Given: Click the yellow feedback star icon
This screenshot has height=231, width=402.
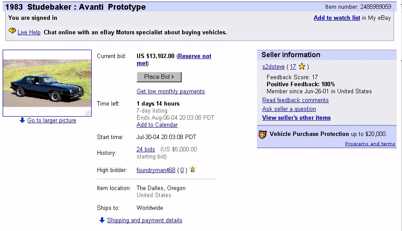Looking at the screenshot, I should coord(302,66).
